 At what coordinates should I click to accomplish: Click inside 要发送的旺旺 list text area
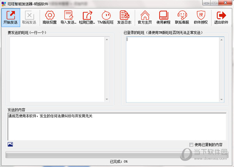pyautogui.click(x=57, y=69)
